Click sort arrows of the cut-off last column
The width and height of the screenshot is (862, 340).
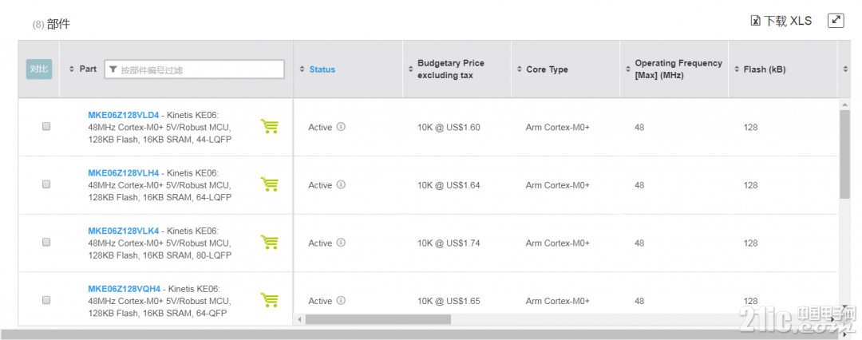pos(845,69)
